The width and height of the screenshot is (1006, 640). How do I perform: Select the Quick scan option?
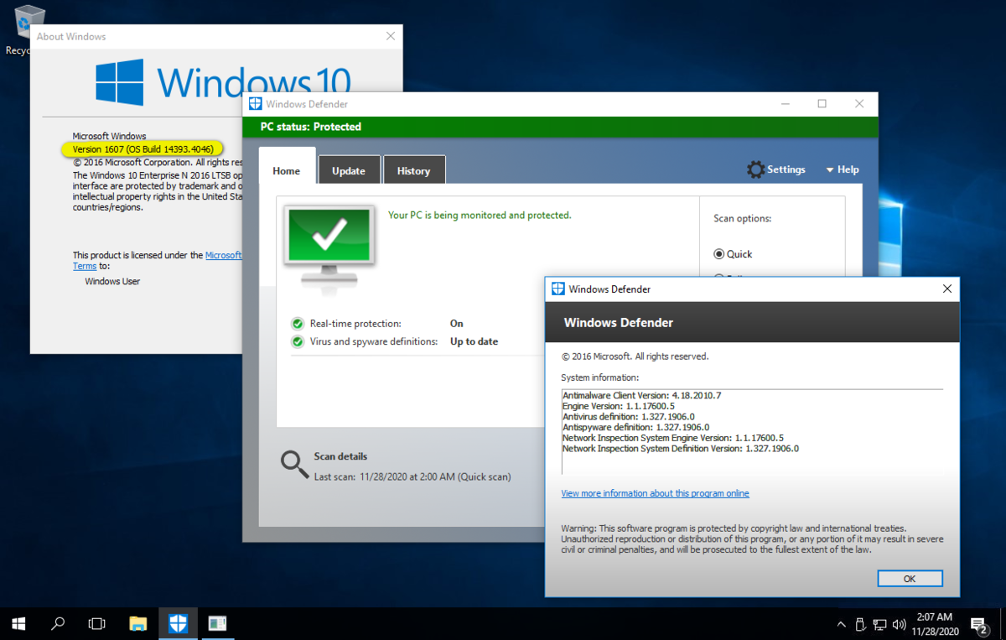tap(733, 254)
